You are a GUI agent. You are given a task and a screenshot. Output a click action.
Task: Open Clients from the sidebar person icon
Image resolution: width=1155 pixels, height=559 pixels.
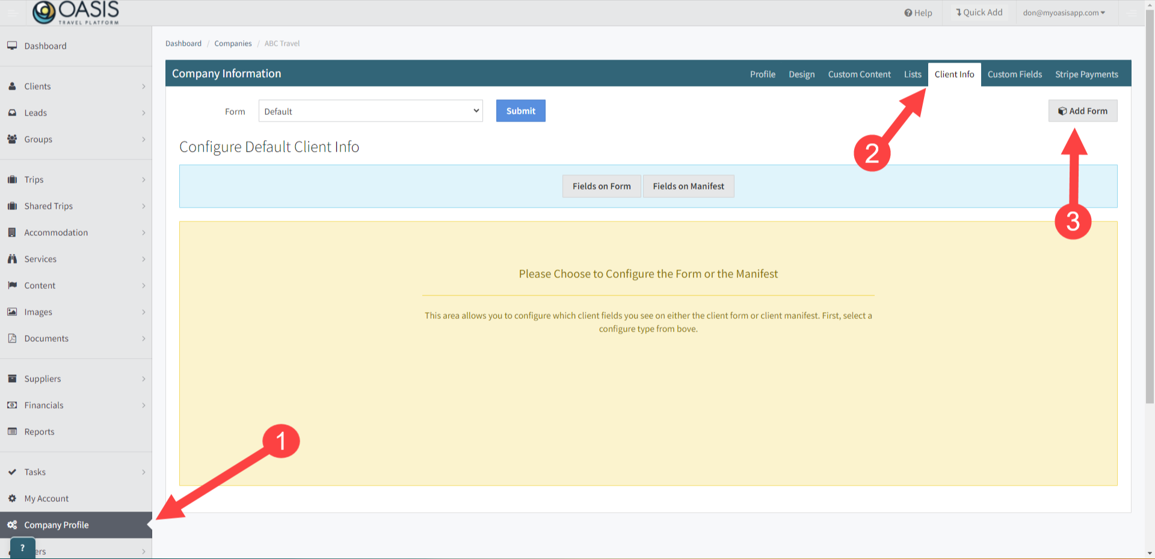click(12, 86)
